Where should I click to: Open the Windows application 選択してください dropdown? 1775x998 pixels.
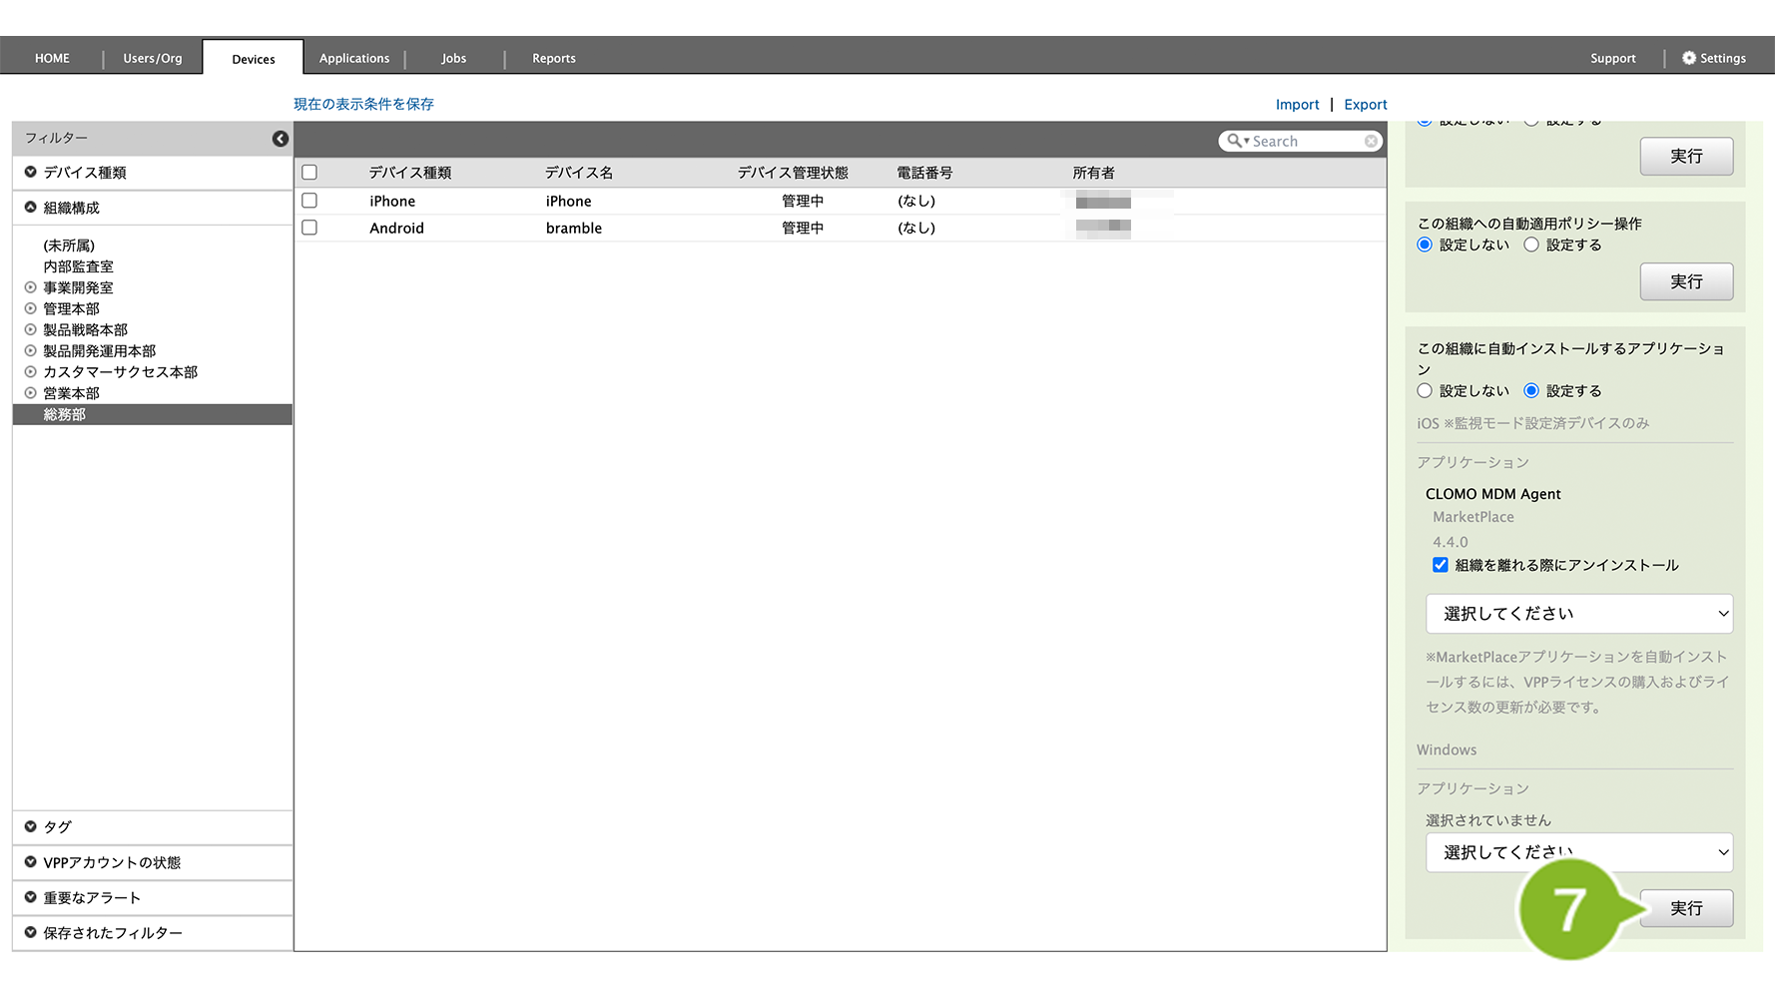point(1578,852)
